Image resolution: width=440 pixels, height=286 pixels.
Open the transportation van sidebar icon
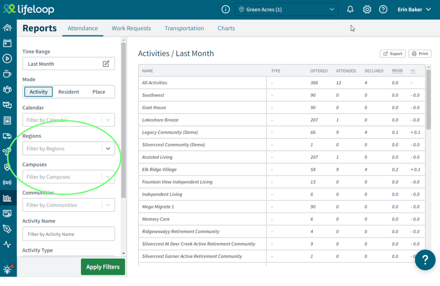7,136
